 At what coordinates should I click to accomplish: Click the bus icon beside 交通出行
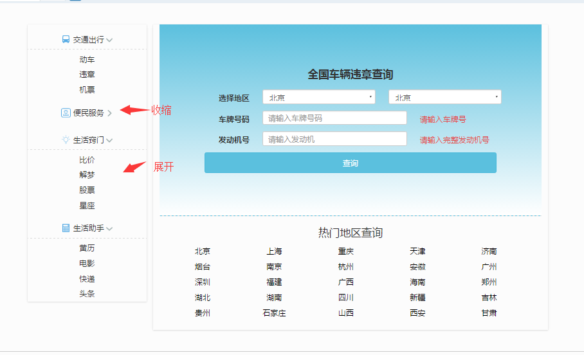(66, 39)
